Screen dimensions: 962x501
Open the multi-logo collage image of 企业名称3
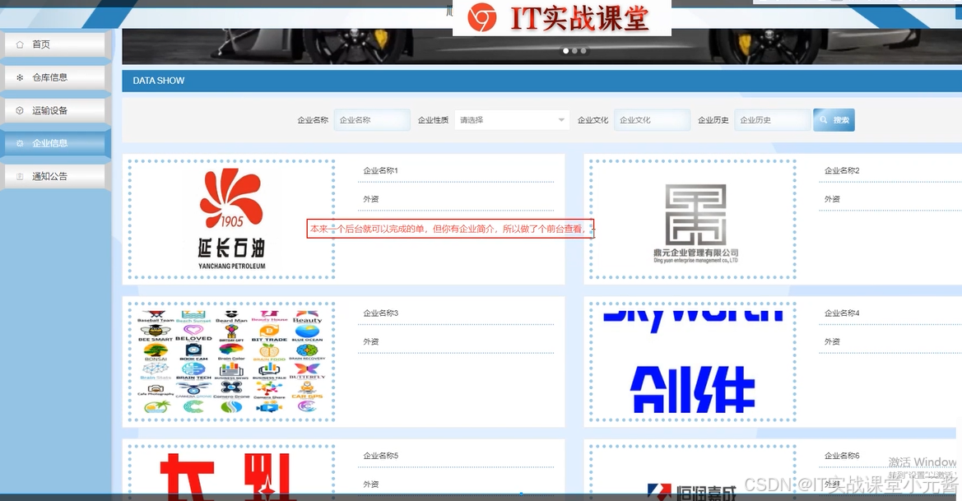(x=232, y=362)
